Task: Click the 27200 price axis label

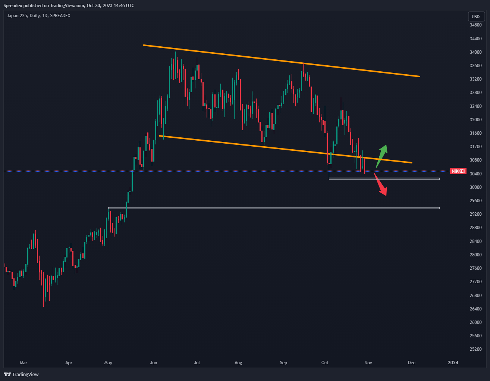Action: click(476, 282)
